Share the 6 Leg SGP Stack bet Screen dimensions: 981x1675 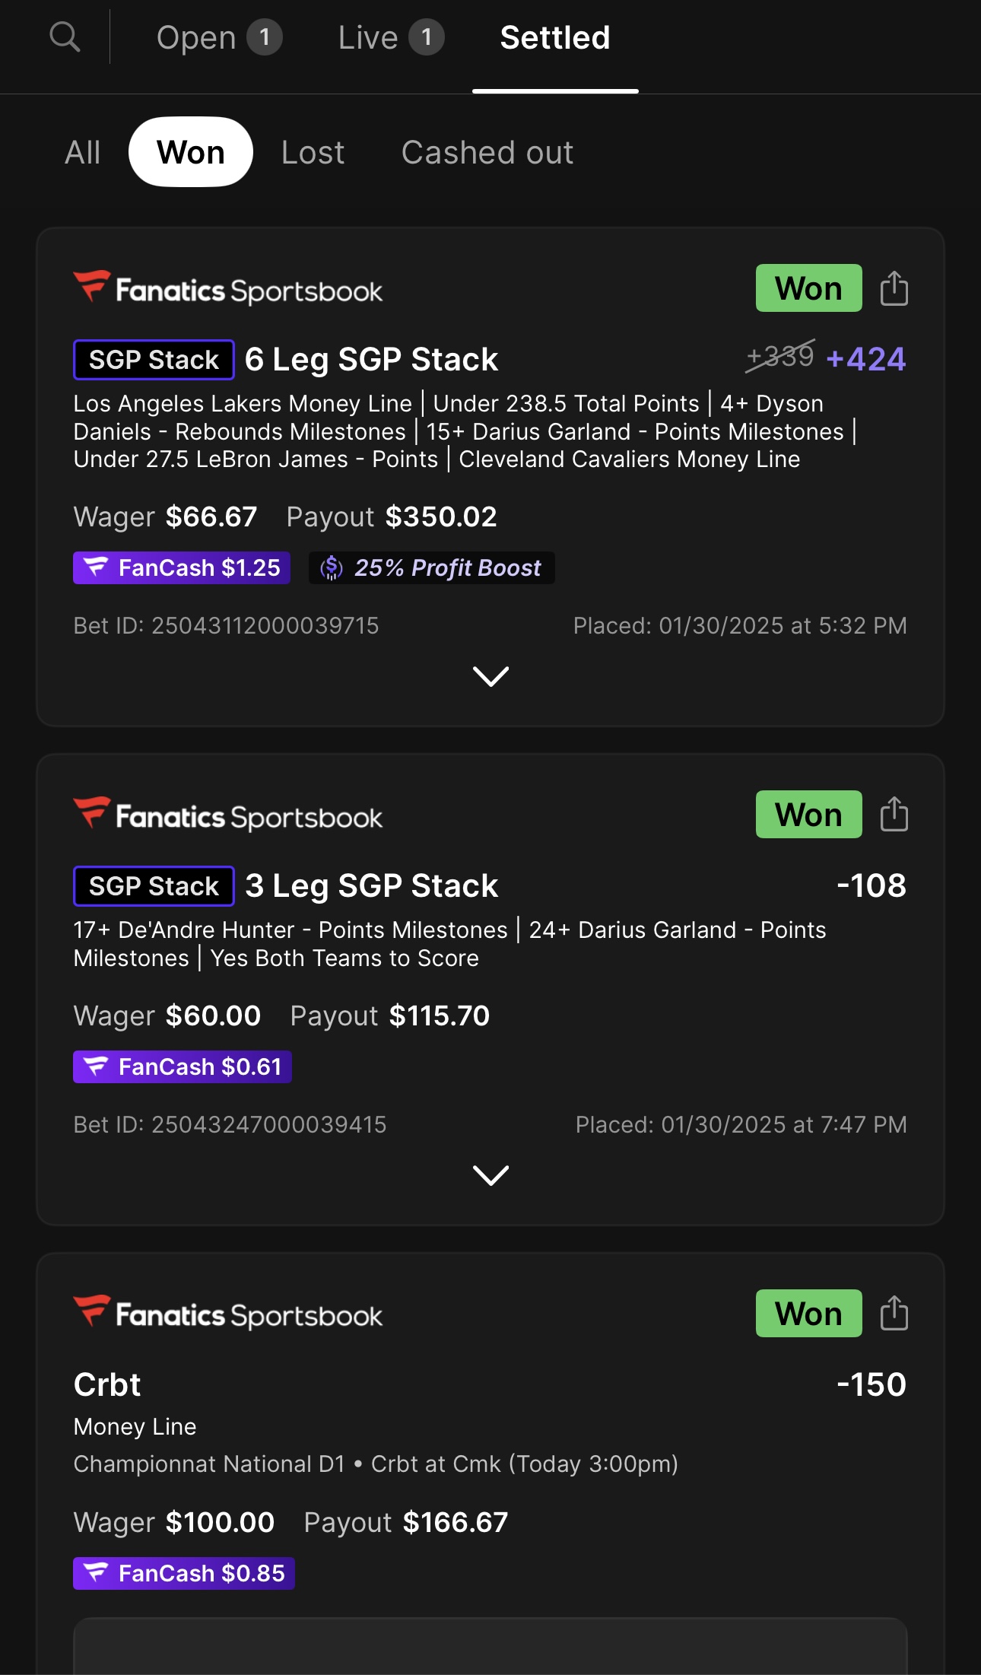coord(894,288)
